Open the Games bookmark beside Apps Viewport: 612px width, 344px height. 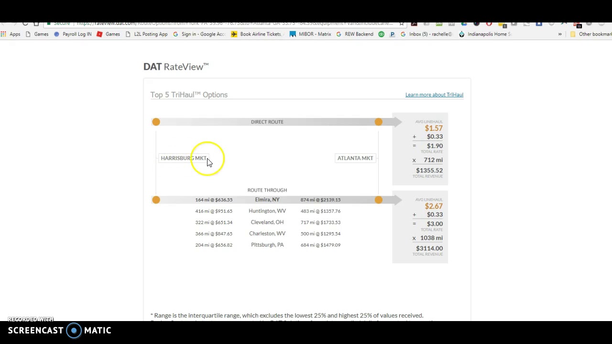(x=36, y=34)
